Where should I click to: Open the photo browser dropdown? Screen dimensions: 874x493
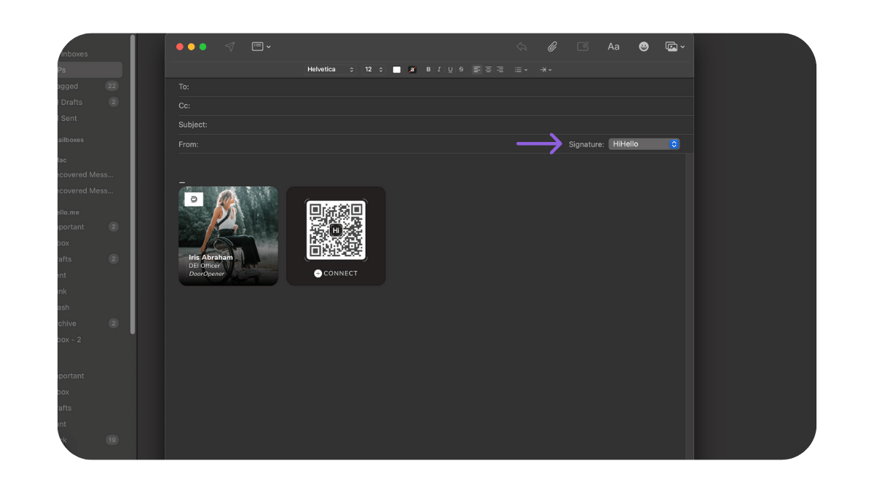pyautogui.click(x=674, y=47)
